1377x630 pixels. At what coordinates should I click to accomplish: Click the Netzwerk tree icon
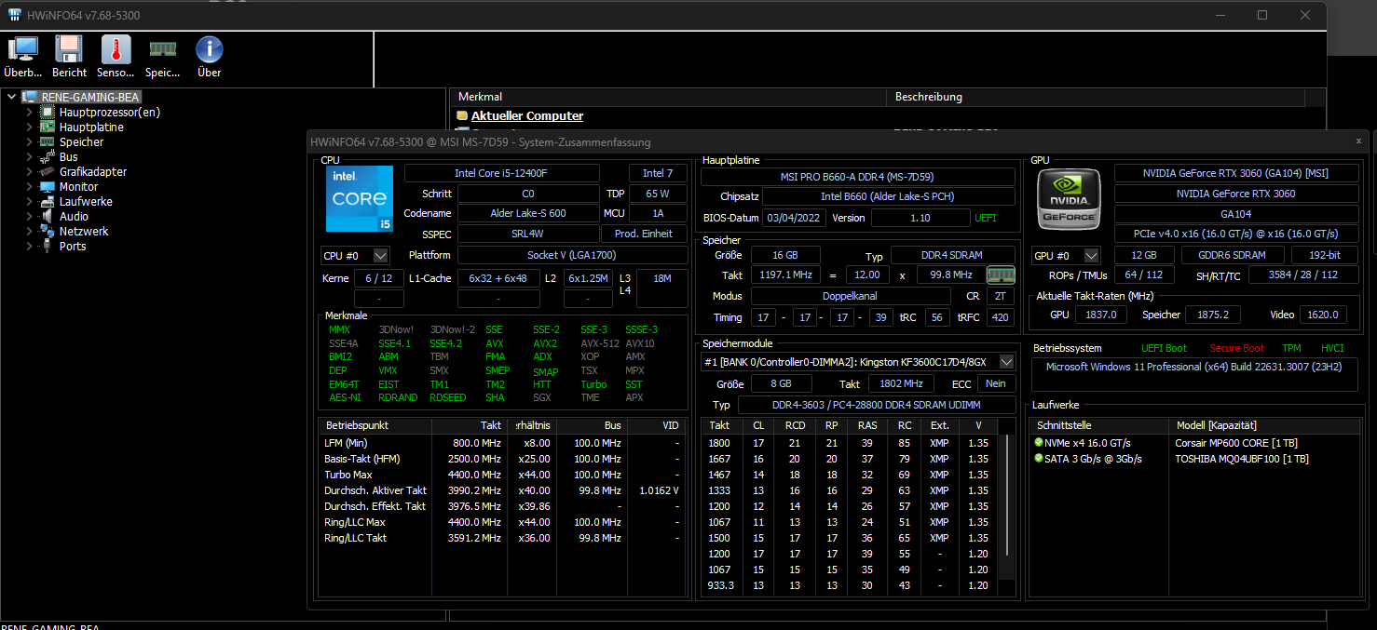click(x=47, y=231)
